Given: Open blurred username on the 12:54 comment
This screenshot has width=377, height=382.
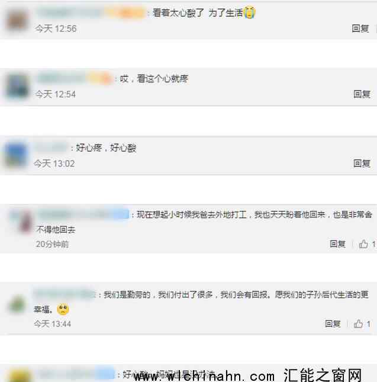Looking at the screenshot, I should [74, 79].
